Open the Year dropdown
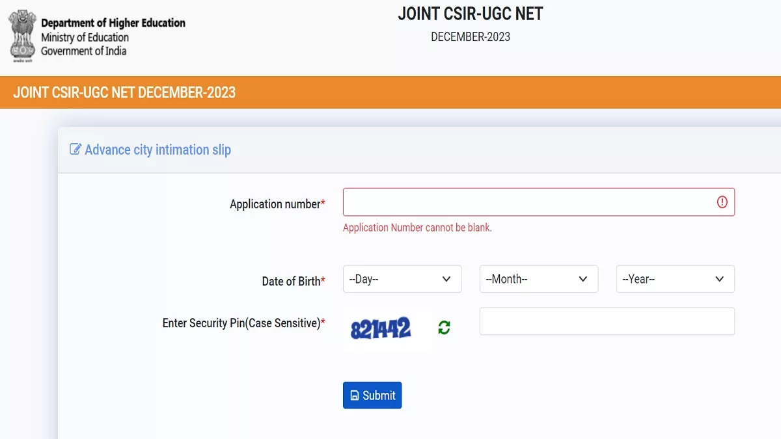Image resolution: width=781 pixels, height=439 pixels. click(676, 279)
